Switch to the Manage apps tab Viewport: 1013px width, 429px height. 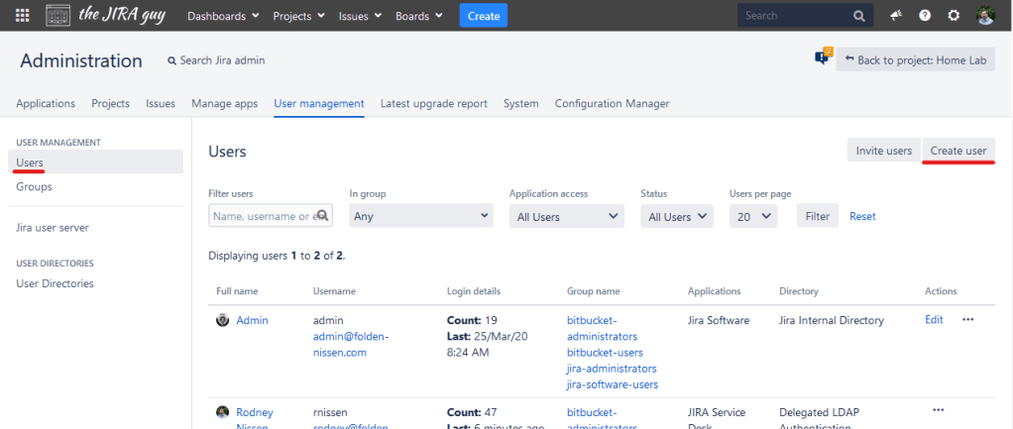pos(224,103)
